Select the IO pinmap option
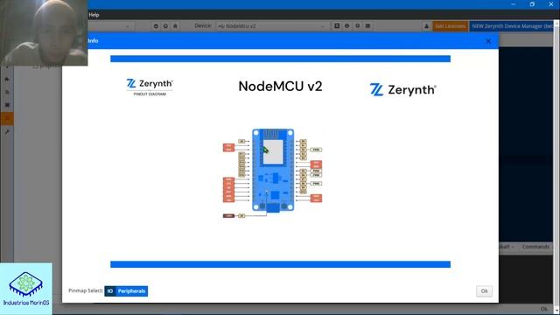Viewport: 560px width, 315px height. point(110,291)
